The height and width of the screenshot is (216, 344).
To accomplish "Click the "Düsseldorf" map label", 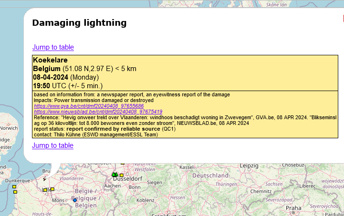I will (x=128, y=179).
